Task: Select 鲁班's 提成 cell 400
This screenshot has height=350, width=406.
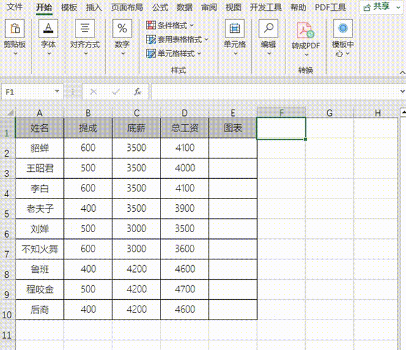Action: click(x=88, y=269)
